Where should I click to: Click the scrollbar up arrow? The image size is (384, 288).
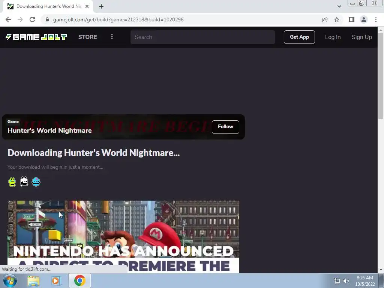[x=381, y=30]
